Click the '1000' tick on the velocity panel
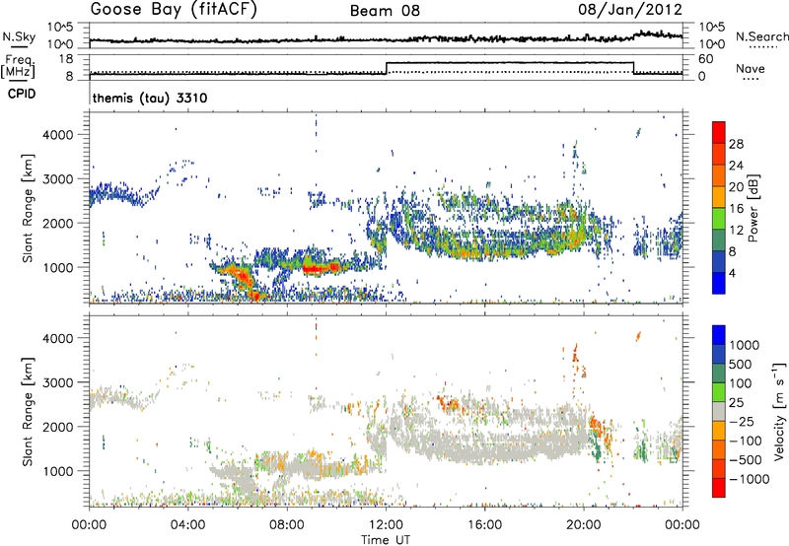The image size is (789, 546). click(57, 471)
